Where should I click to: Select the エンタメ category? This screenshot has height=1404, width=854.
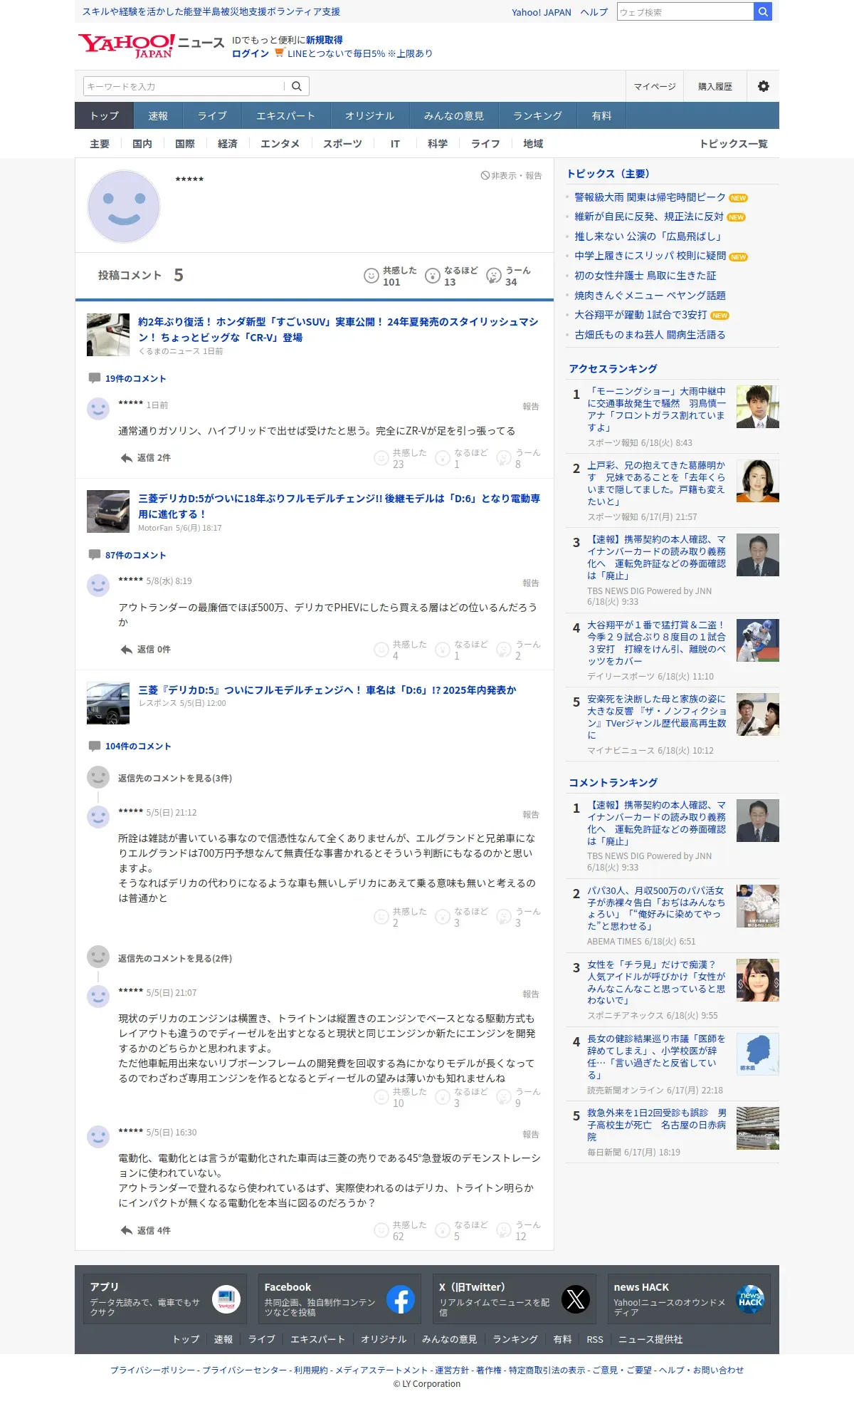point(280,144)
